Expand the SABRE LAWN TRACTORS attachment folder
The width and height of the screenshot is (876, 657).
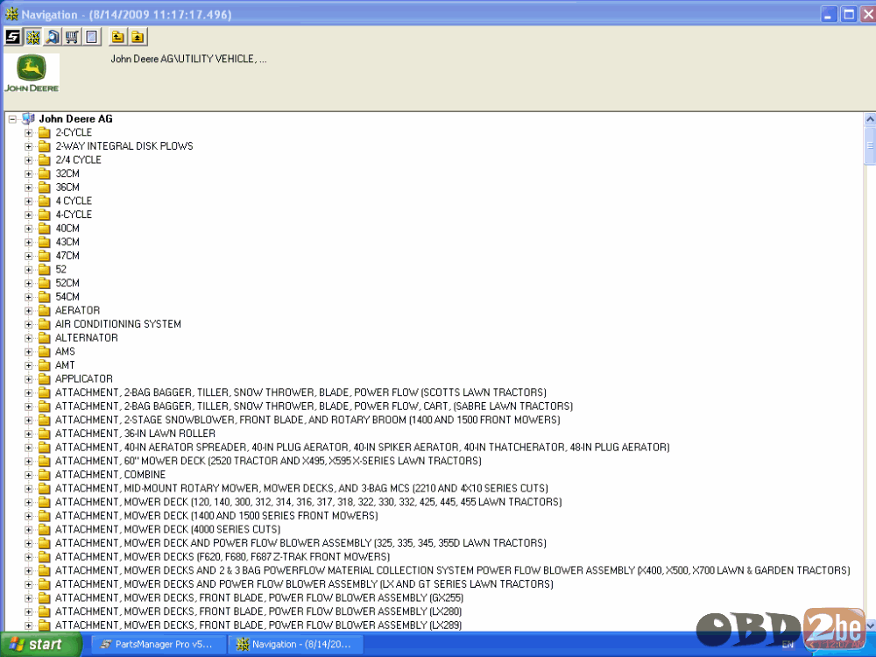click(29, 406)
